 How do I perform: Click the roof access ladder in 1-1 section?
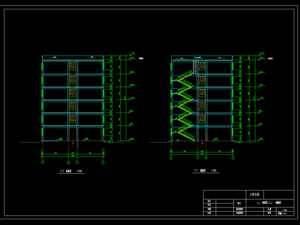(194, 67)
